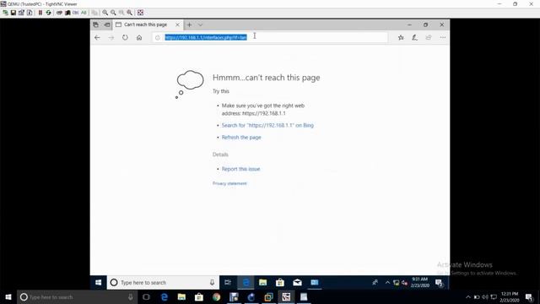540x304 pixels.
Task: Click the remote clock showing 9:31 AM
Action: tap(420, 282)
